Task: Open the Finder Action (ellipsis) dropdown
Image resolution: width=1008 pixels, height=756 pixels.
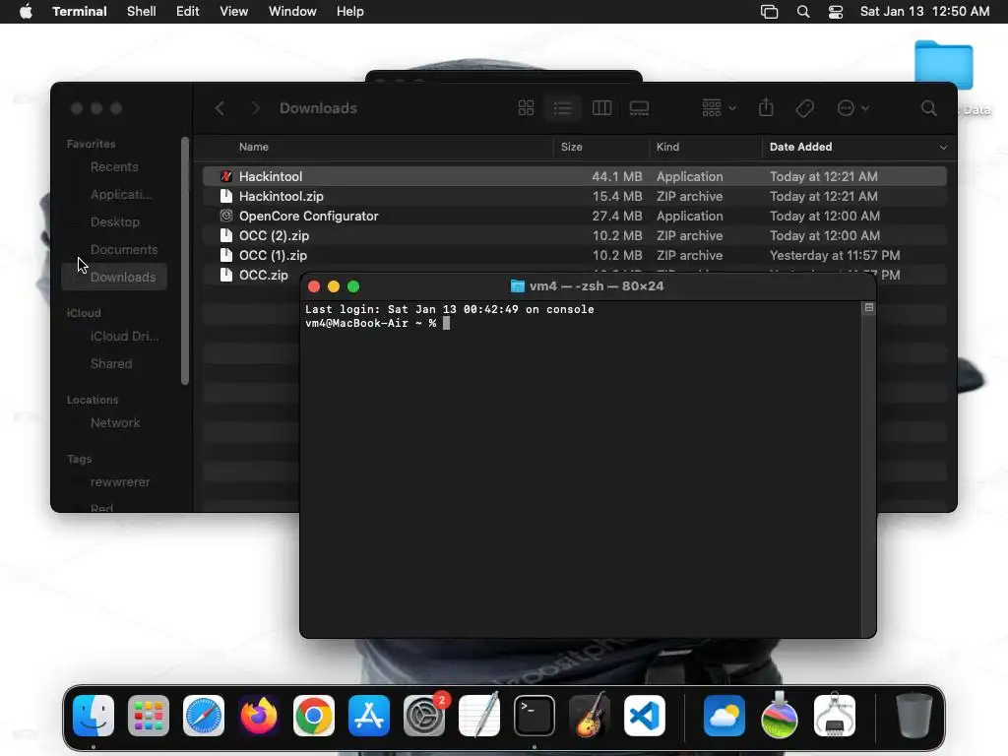Action: (853, 108)
